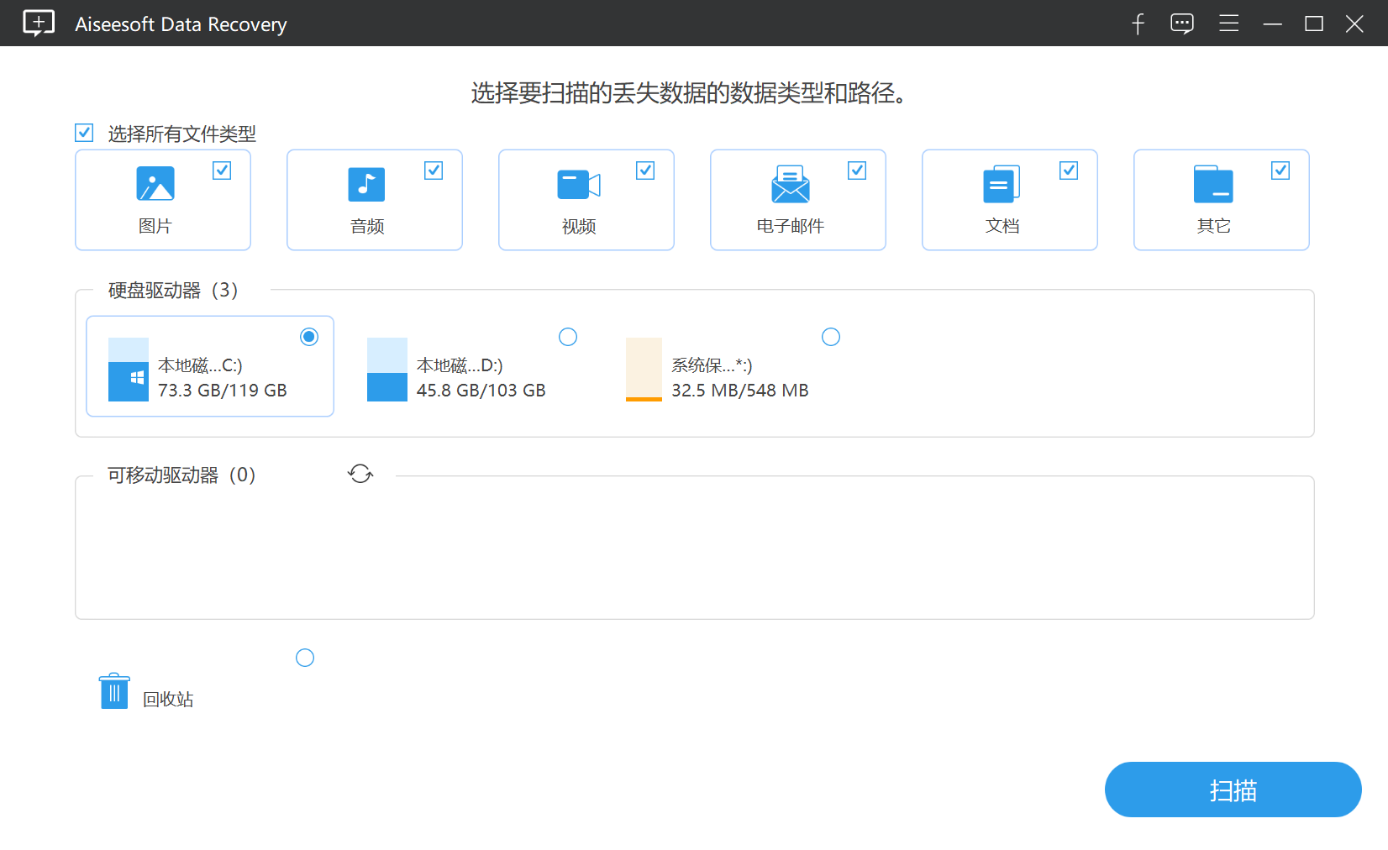Select the 系统保...*:) drive radio button
Image resolution: width=1388 pixels, height=850 pixels.
click(831, 337)
